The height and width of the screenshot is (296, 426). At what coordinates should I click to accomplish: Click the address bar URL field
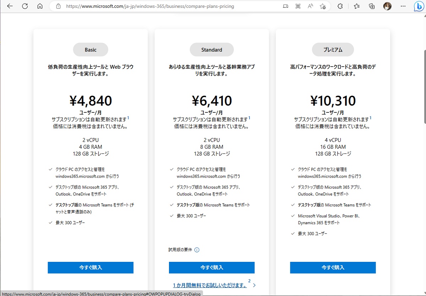tap(150, 6)
